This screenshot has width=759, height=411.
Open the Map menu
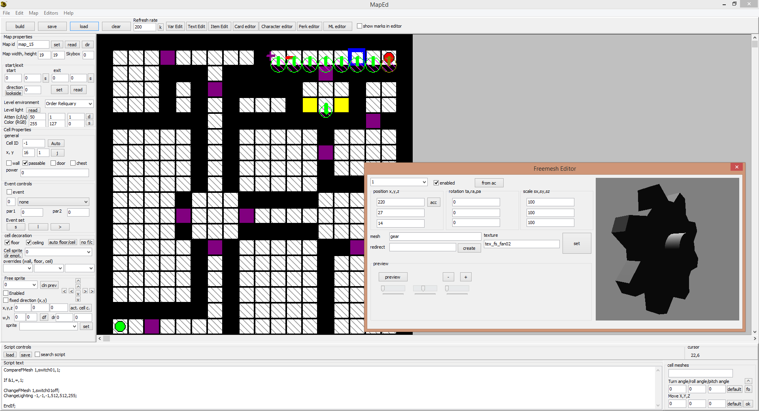pyautogui.click(x=34, y=13)
